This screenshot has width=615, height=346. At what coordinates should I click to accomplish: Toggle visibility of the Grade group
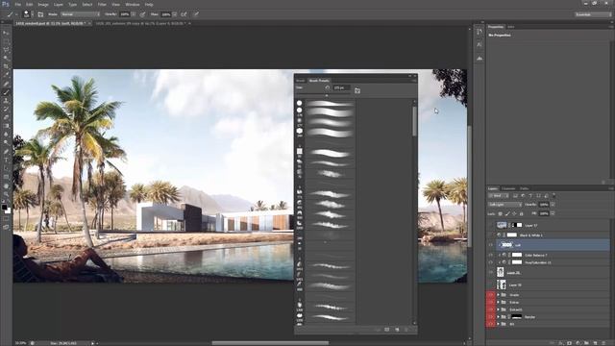pyautogui.click(x=491, y=295)
